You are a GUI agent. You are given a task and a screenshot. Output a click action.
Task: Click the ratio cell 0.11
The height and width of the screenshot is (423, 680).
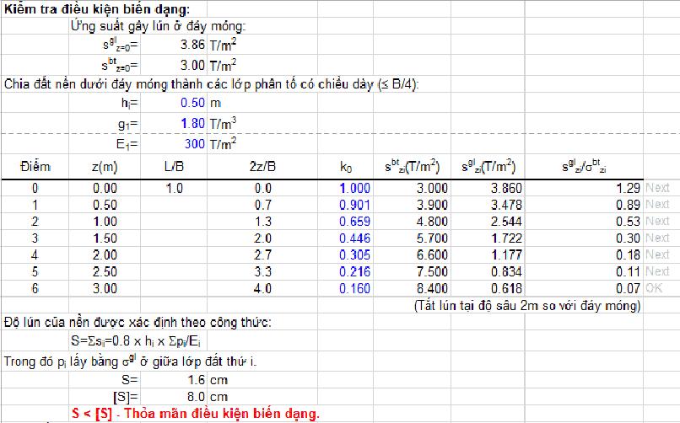628,272
